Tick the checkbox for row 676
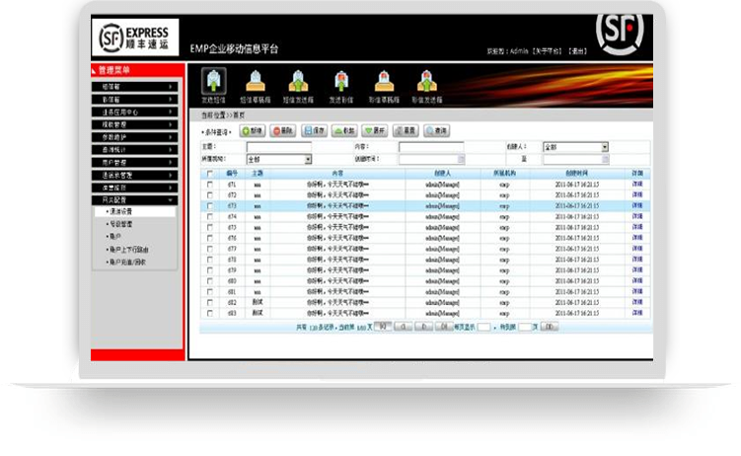 coord(210,238)
